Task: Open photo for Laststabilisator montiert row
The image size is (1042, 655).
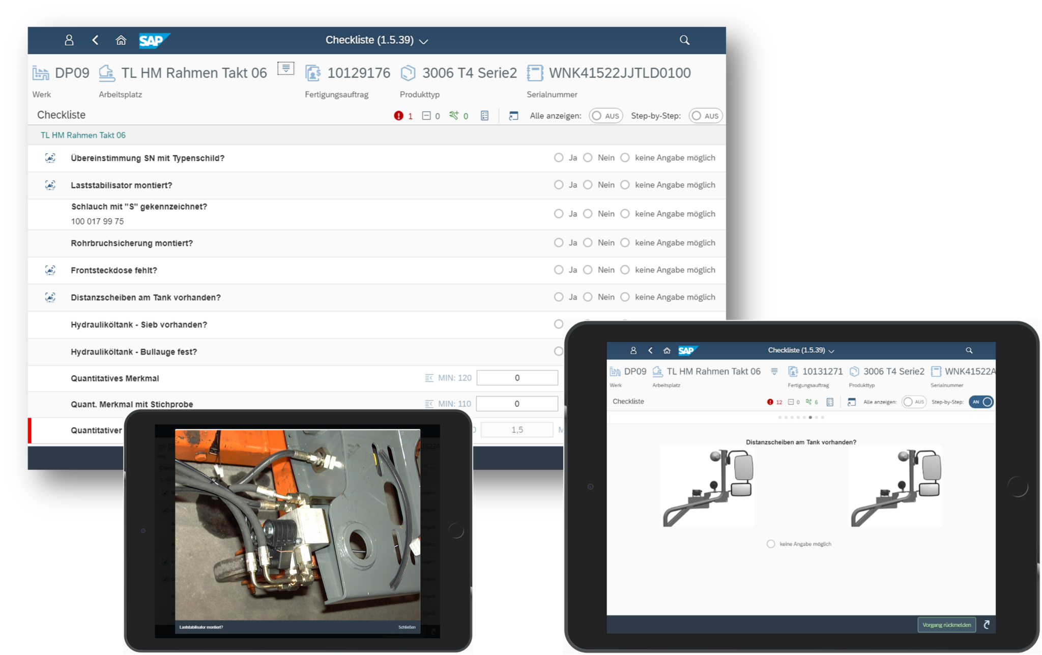Action: [50, 185]
